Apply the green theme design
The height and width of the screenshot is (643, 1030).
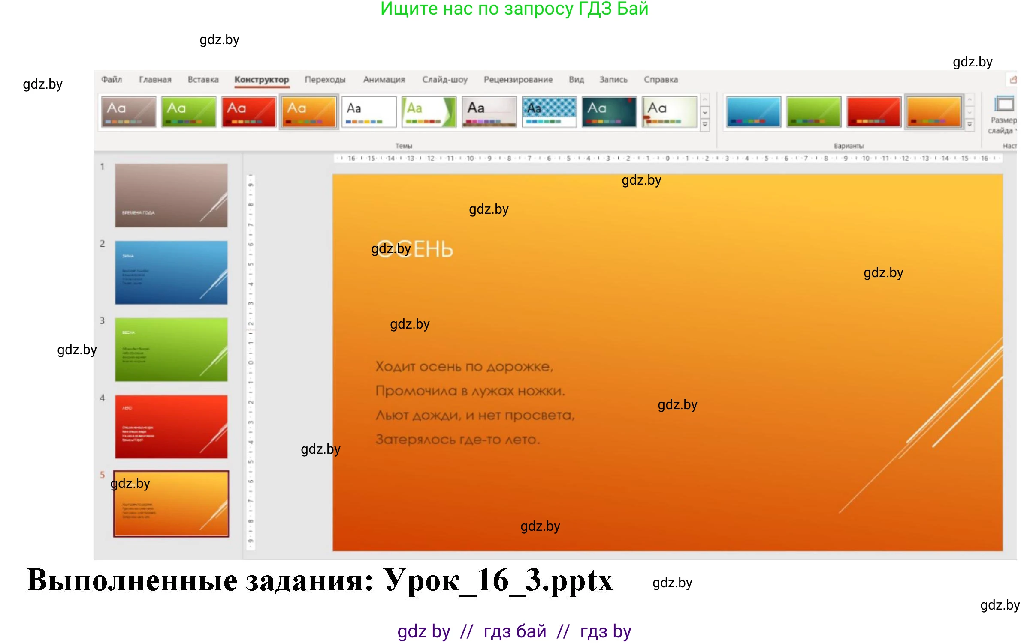coord(189,111)
